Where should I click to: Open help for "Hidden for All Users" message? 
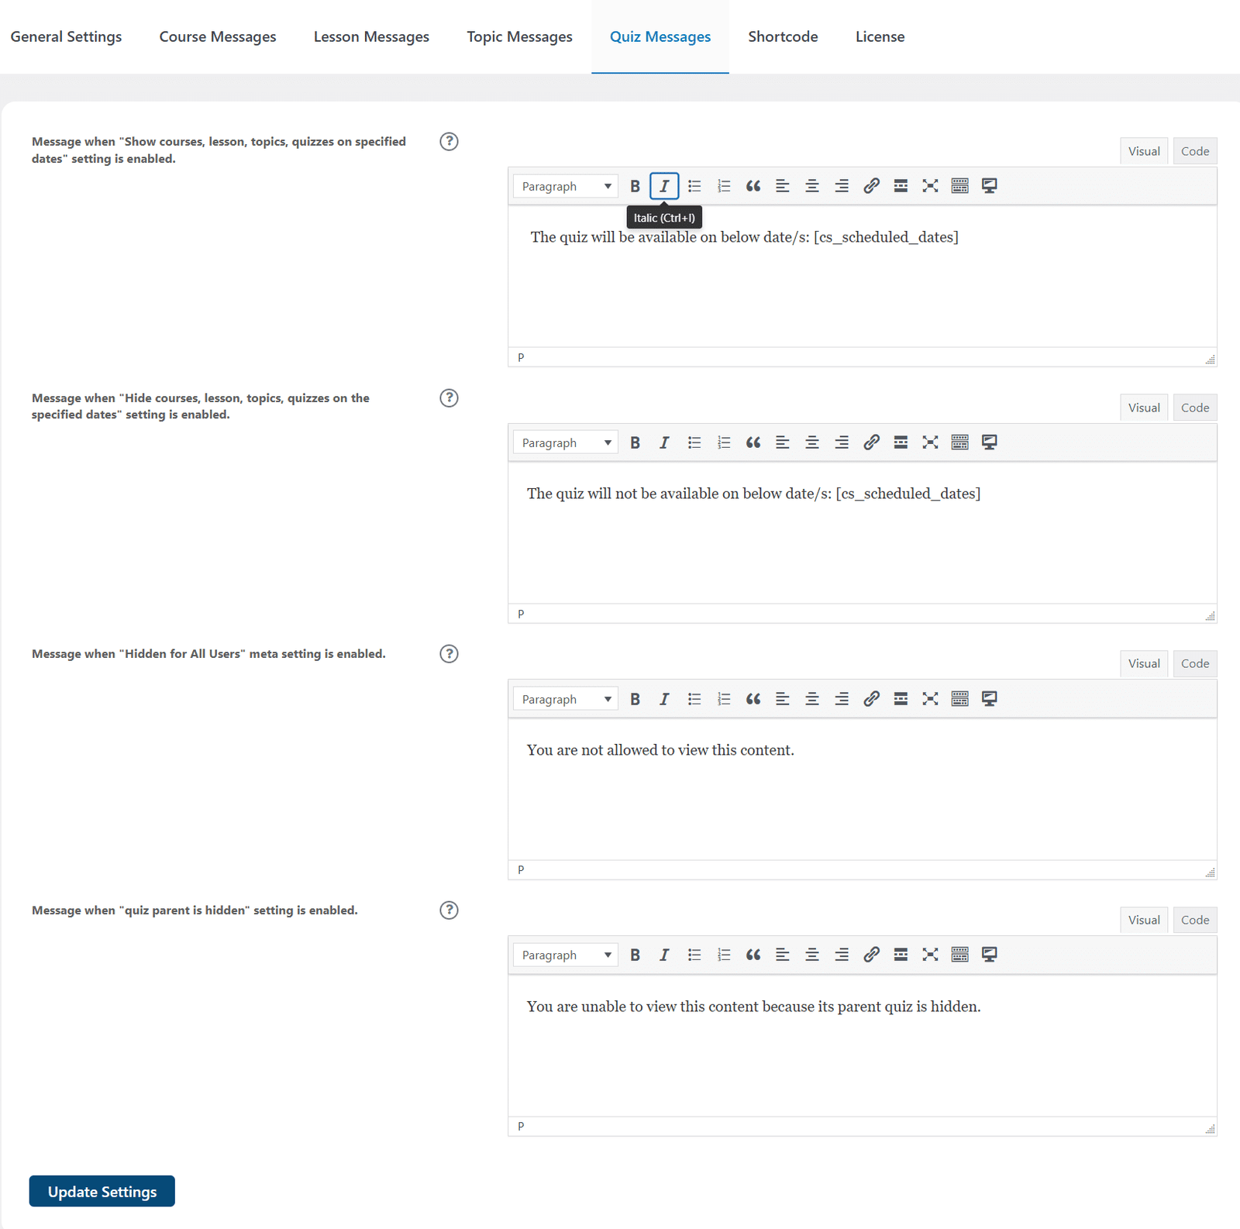pyautogui.click(x=449, y=654)
